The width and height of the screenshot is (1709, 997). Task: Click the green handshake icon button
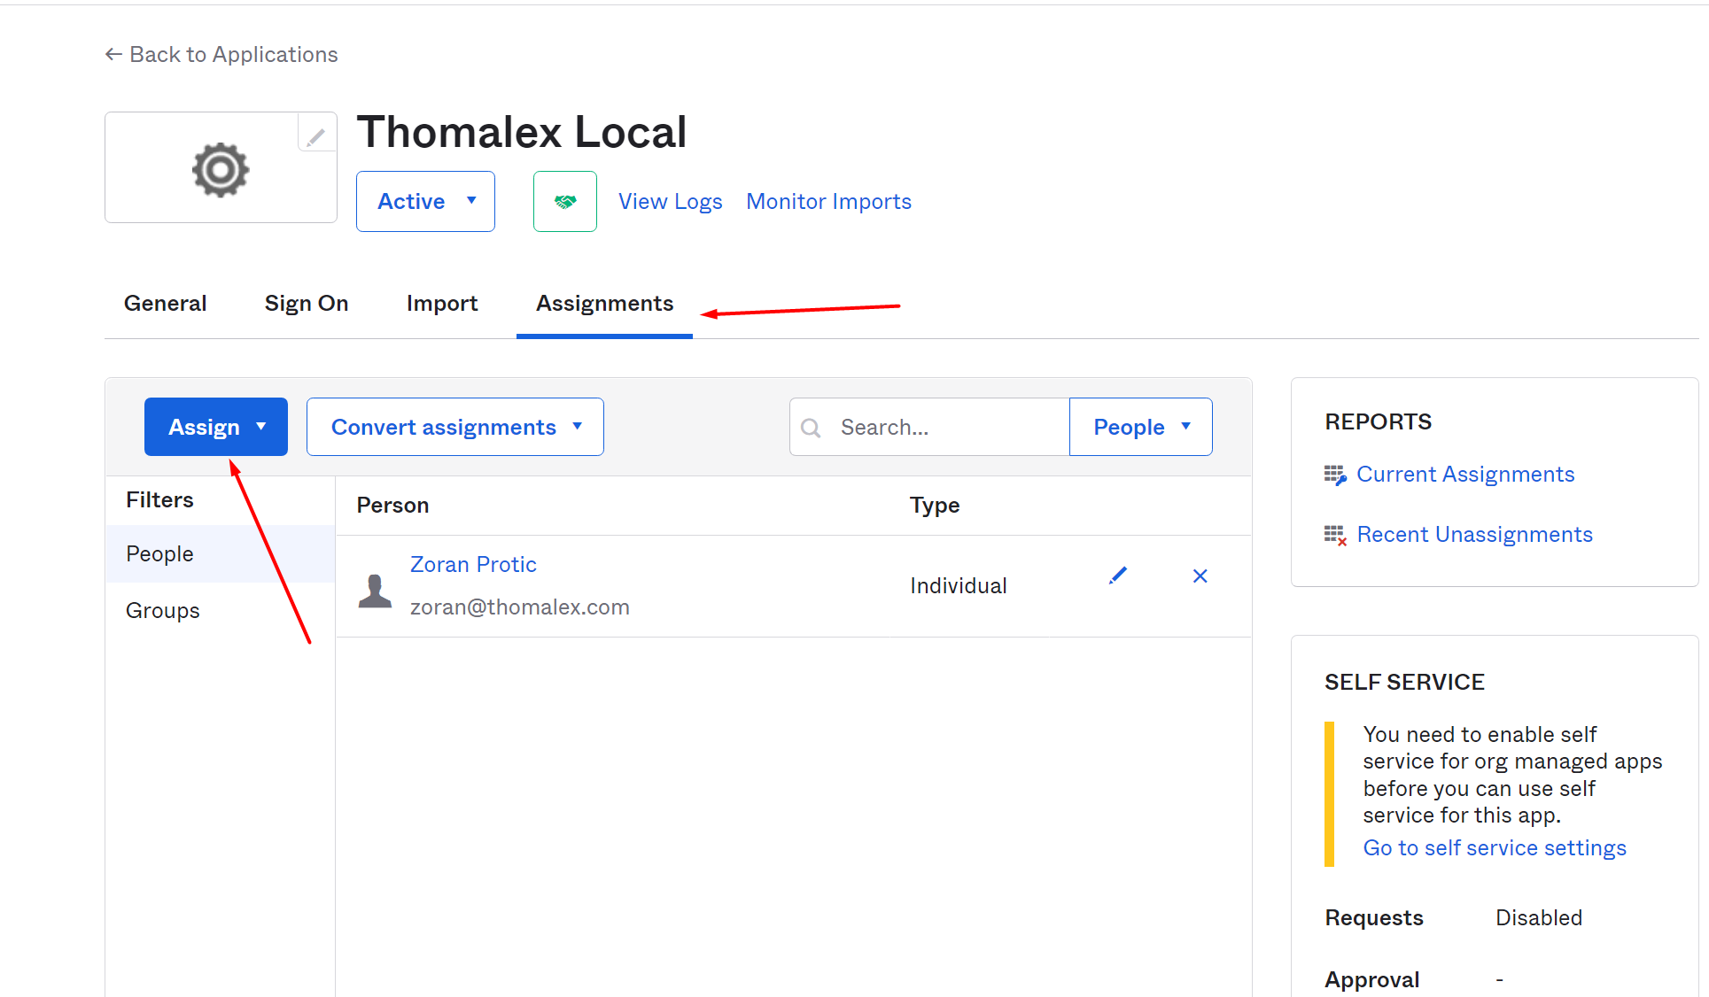pos(564,202)
